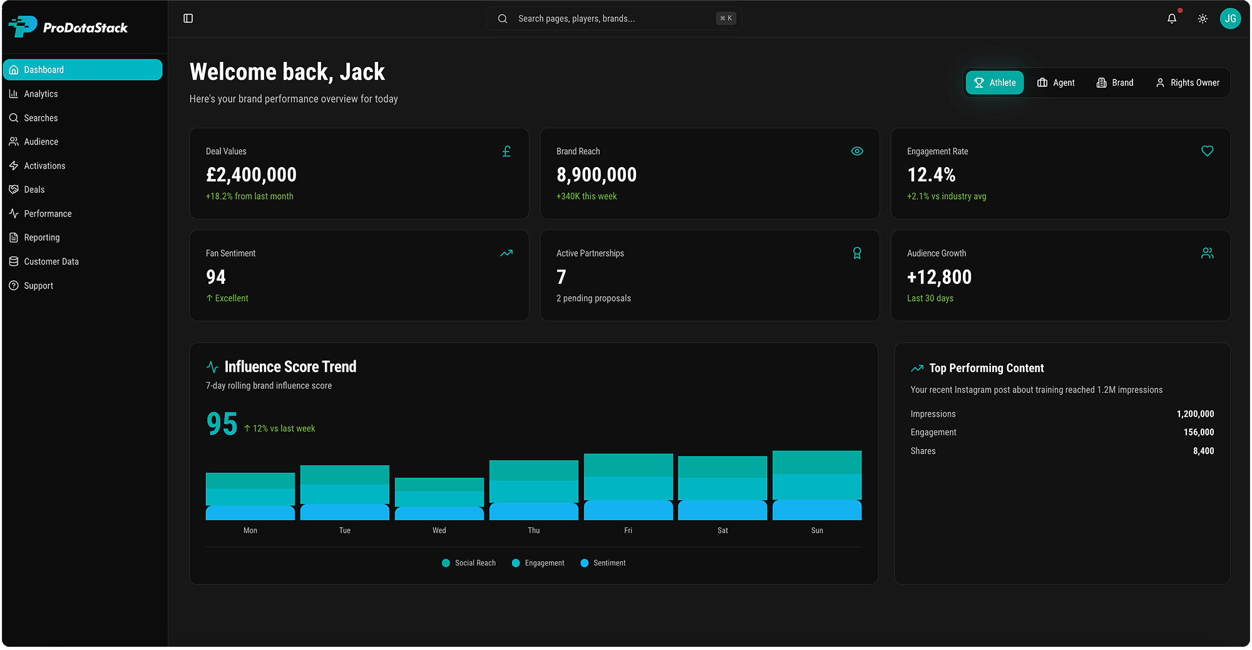1252x650 pixels.
Task: Open the Searches magnifier icon
Action: [13, 118]
